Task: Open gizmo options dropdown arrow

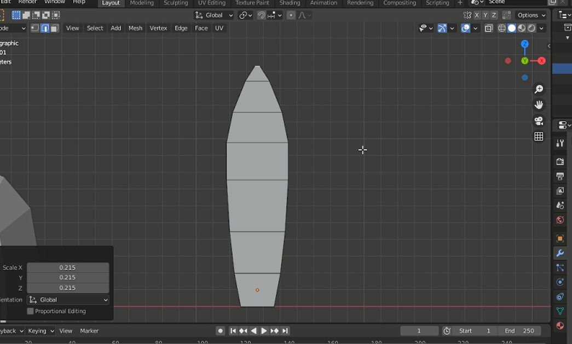Action: pyautogui.click(x=452, y=28)
